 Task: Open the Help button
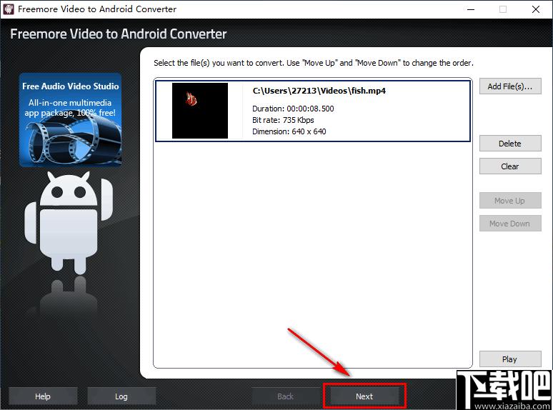(43, 396)
